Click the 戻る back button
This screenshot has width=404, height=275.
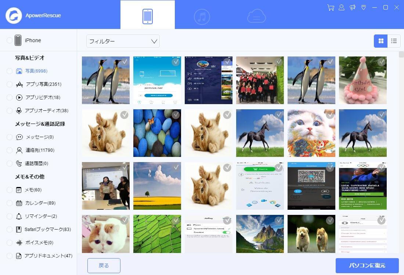pyautogui.click(x=104, y=265)
